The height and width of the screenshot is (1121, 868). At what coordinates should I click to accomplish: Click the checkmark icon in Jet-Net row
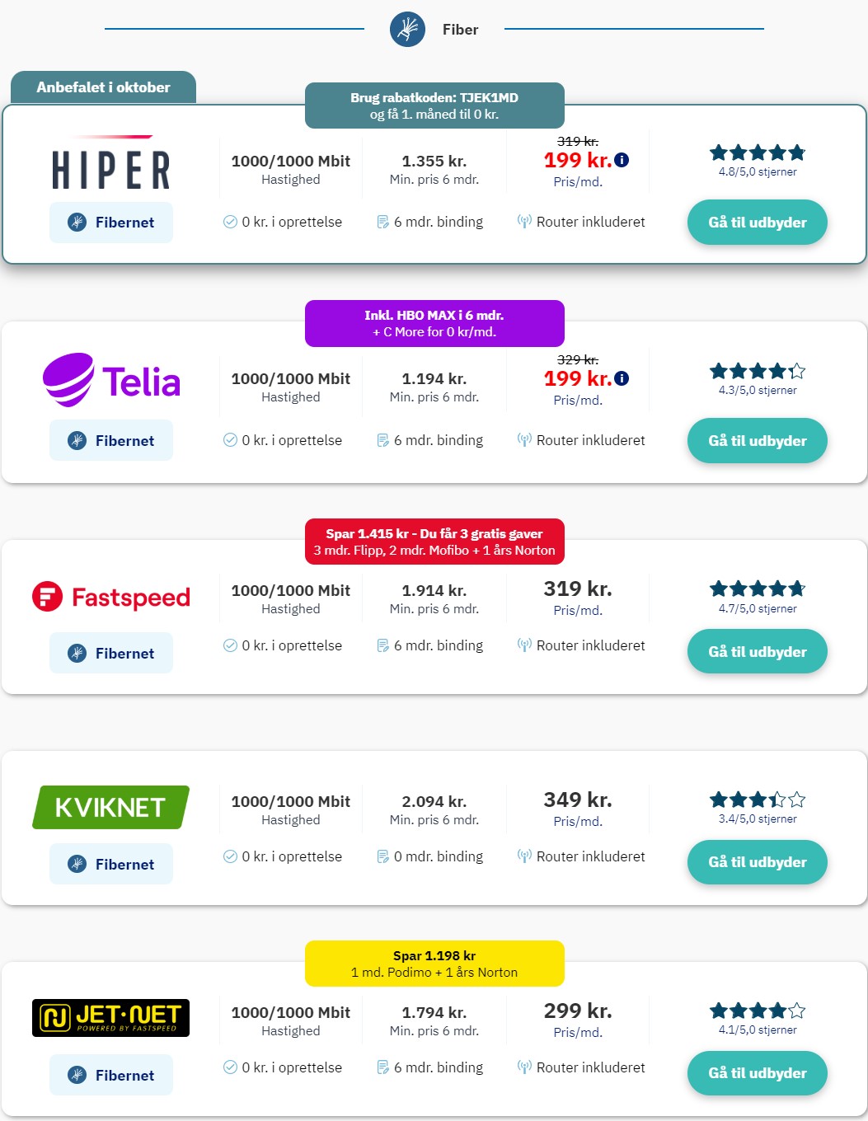coord(231,1067)
